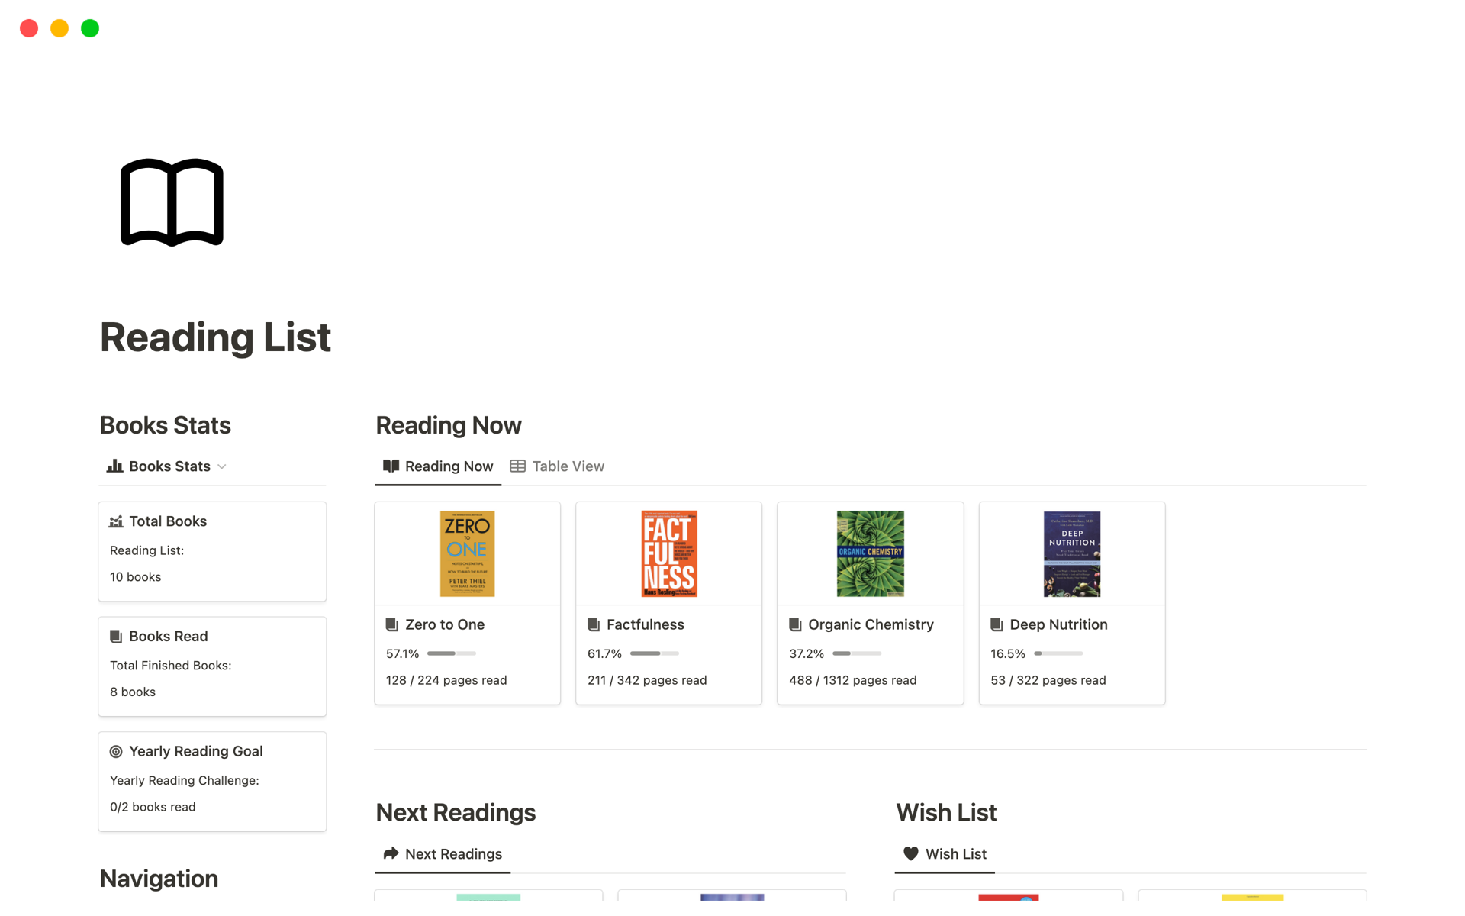The height and width of the screenshot is (916, 1465).
Task: Click the book icon beside Factfulness
Action: pyautogui.click(x=594, y=624)
